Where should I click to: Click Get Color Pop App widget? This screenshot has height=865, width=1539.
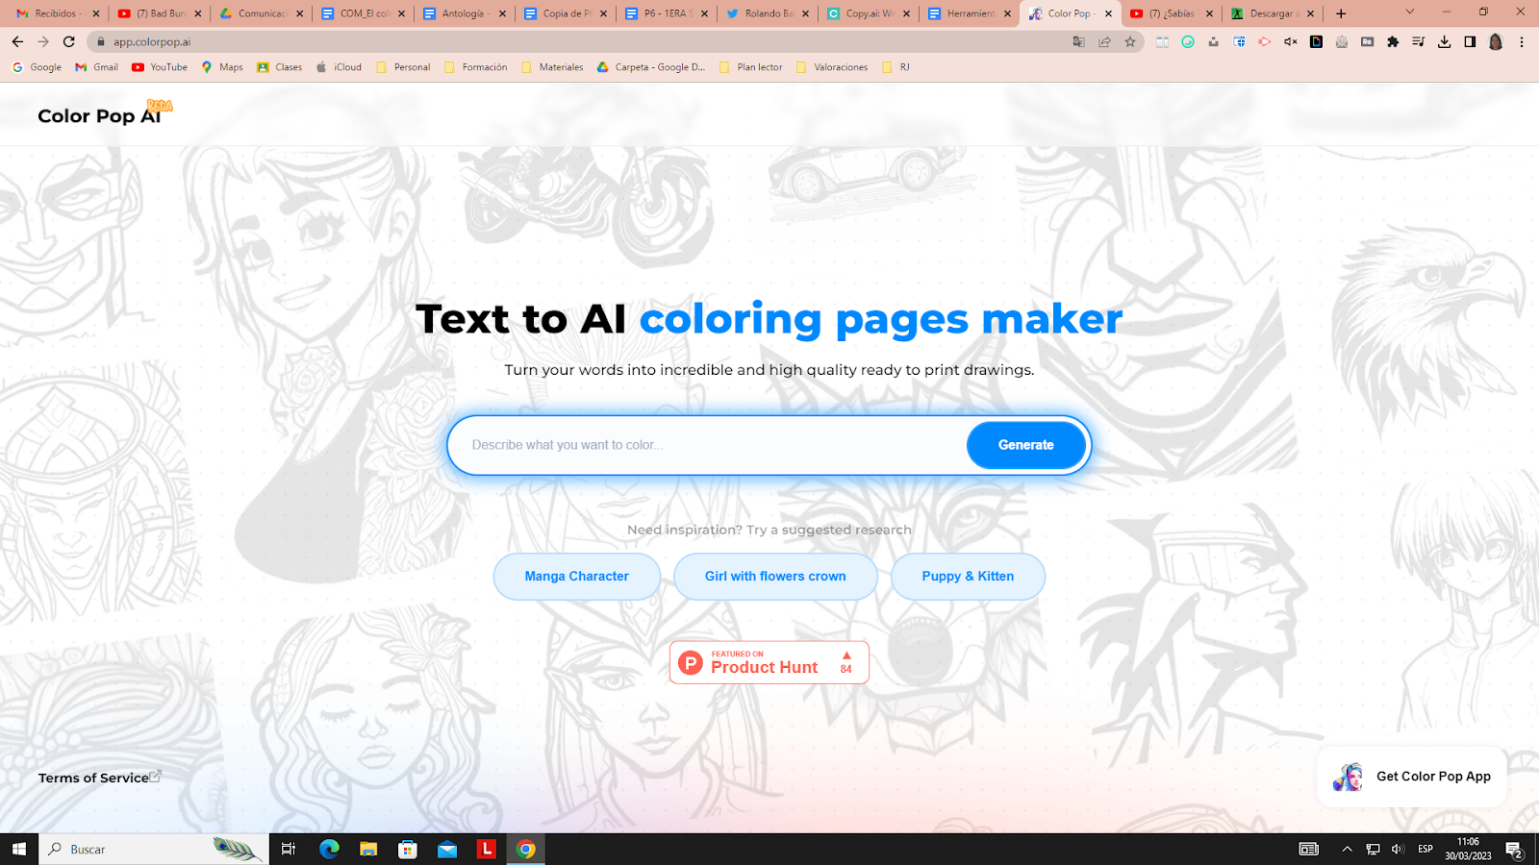coord(1411,777)
